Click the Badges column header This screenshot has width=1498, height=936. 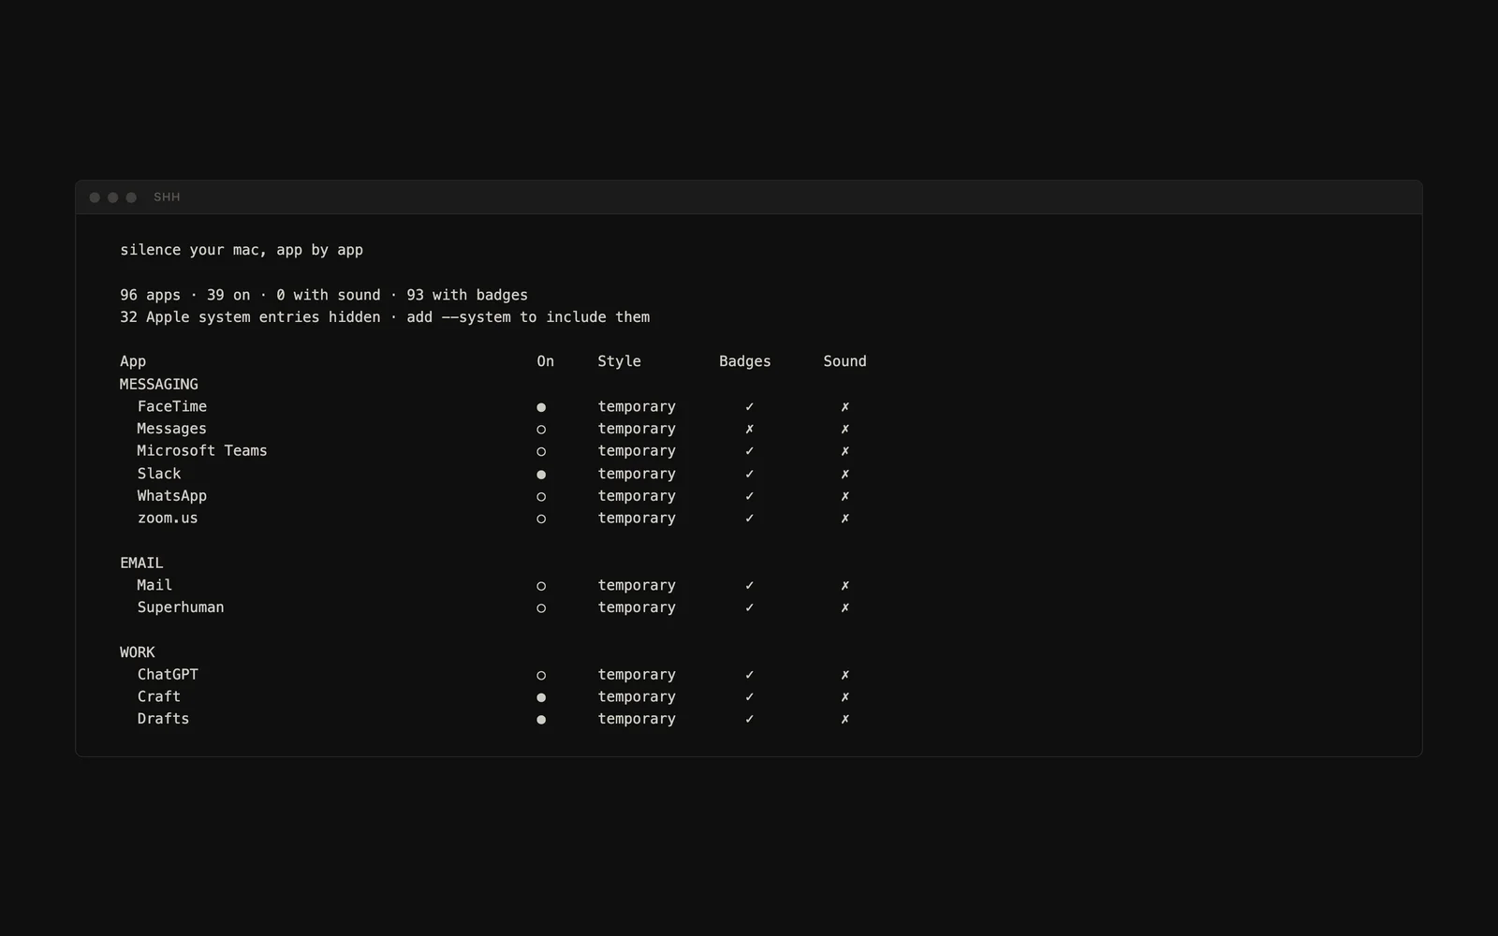coord(745,362)
